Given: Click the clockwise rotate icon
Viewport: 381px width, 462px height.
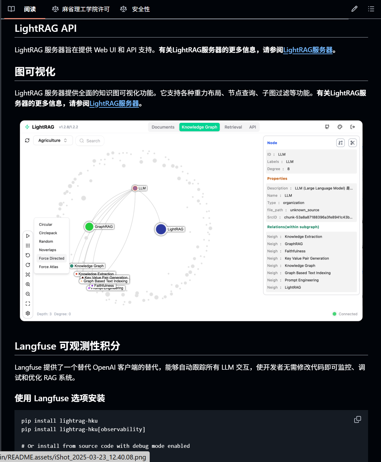Looking at the screenshot, I should (x=28, y=265).
